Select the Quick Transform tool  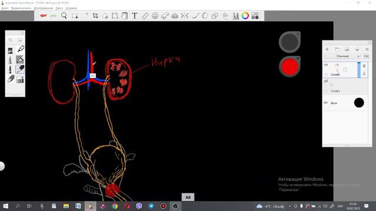105,16
